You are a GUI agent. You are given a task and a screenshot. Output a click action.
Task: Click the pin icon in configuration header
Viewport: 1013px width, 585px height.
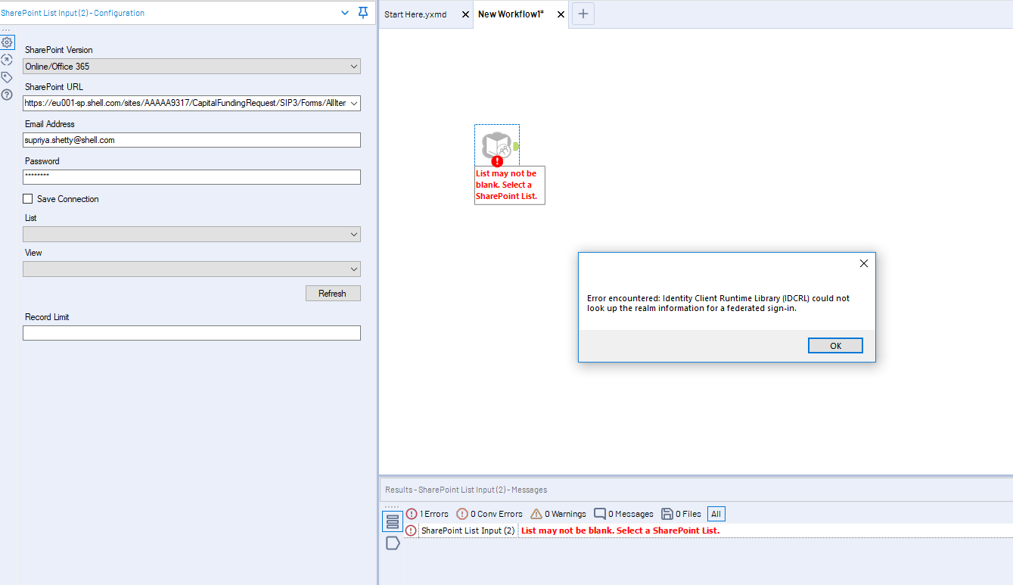pos(362,12)
